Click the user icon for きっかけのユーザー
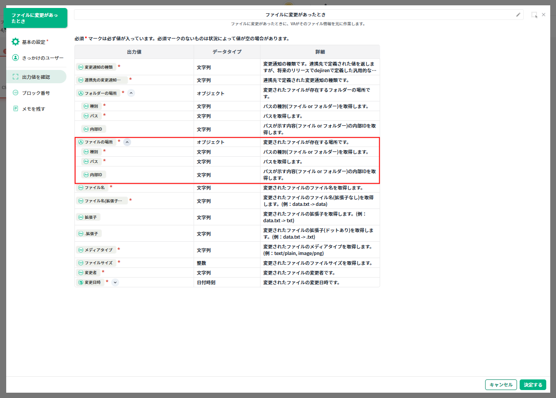Image resolution: width=556 pixels, height=398 pixels. pos(16,58)
